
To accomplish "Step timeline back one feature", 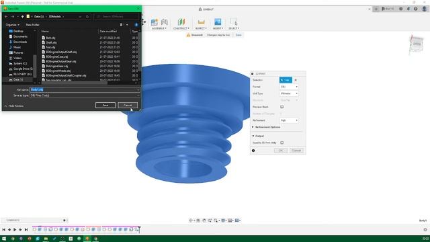I will 9,230.
